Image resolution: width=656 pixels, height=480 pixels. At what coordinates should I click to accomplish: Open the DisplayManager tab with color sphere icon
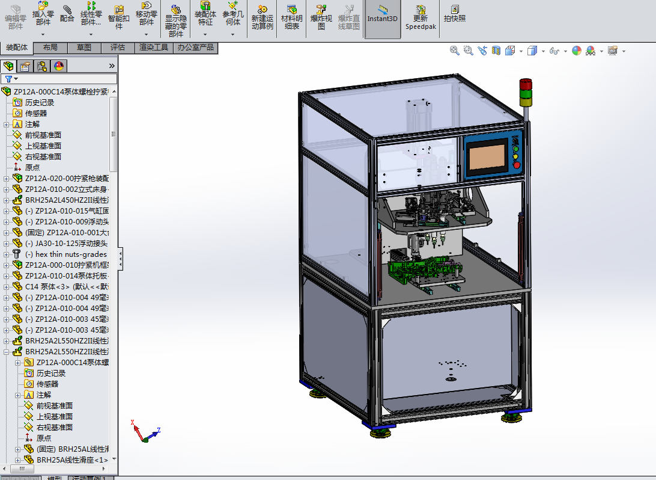click(x=59, y=66)
